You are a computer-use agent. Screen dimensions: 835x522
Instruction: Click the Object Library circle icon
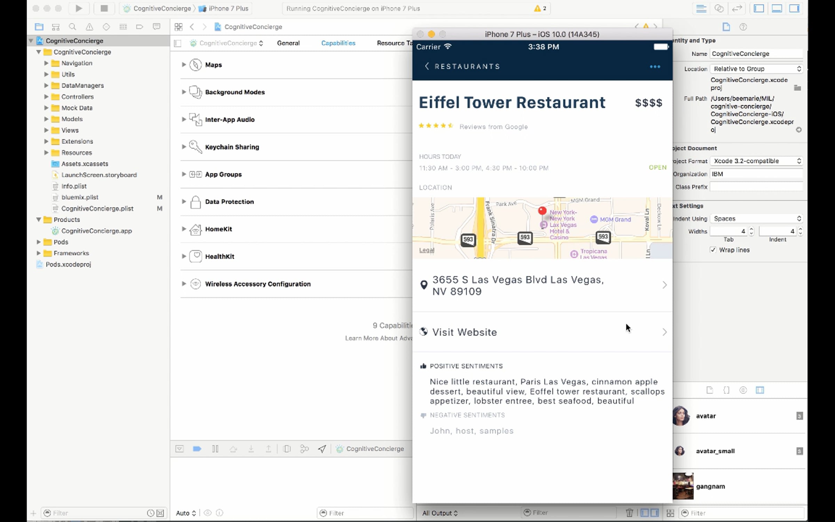point(743,390)
